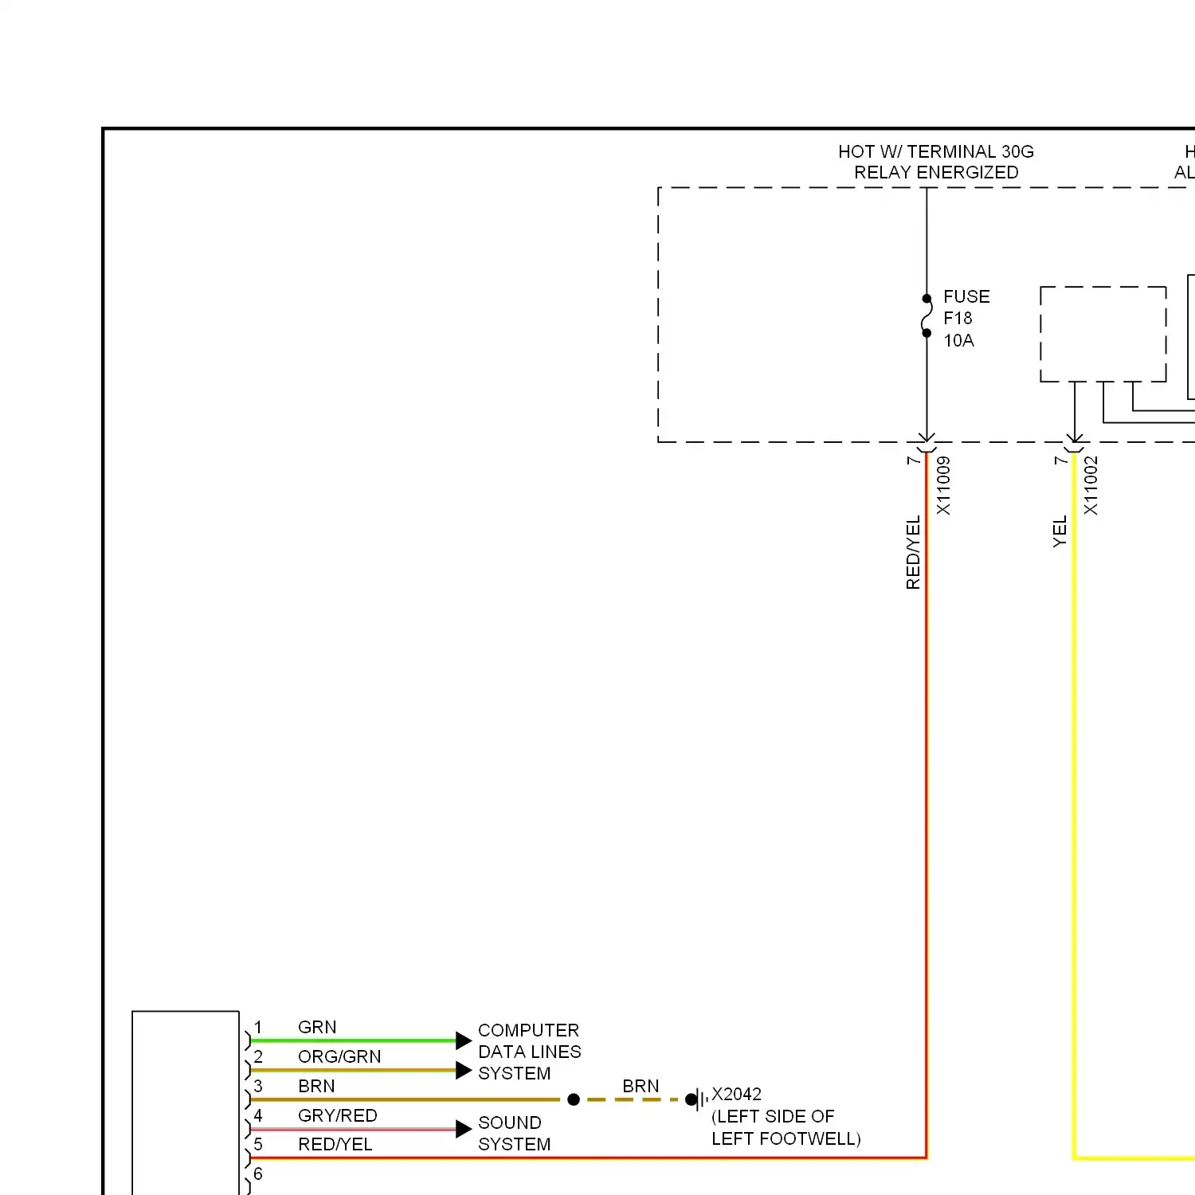Click the 'BRN' wire label at pin 3
Image resolution: width=1195 pixels, height=1195 pixels.
point(316,1086)
